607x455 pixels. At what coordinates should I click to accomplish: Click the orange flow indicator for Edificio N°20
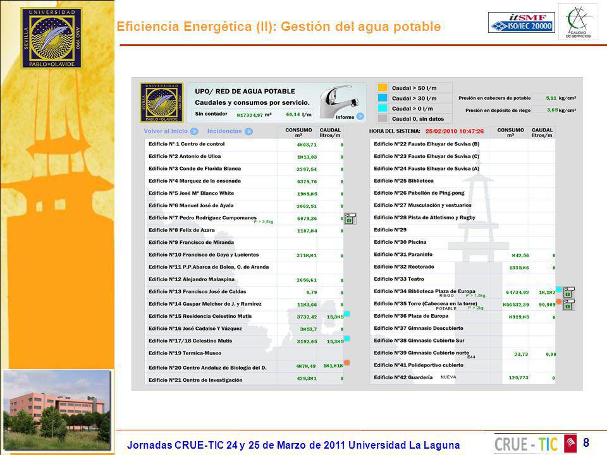[347, 363]
